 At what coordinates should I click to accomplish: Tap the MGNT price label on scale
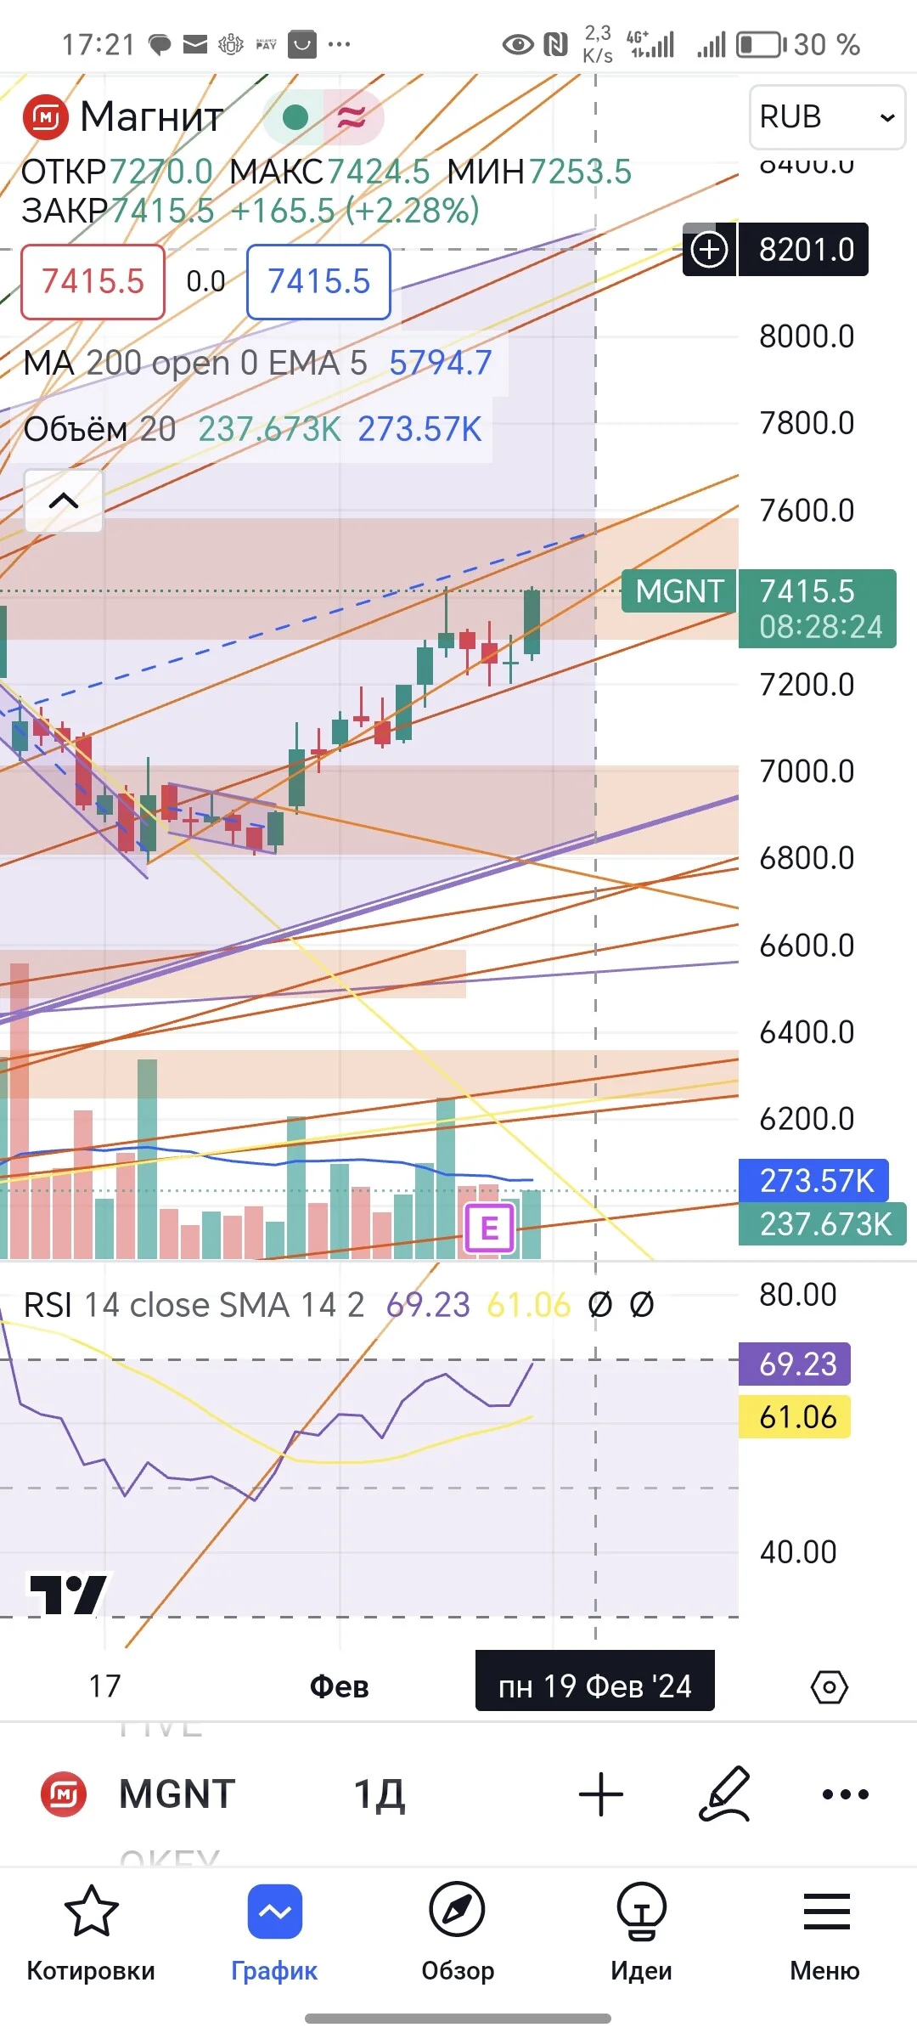[679, 591]
